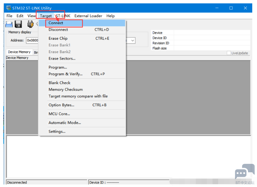
Task: Open the View menu
Action: point(32,16)
